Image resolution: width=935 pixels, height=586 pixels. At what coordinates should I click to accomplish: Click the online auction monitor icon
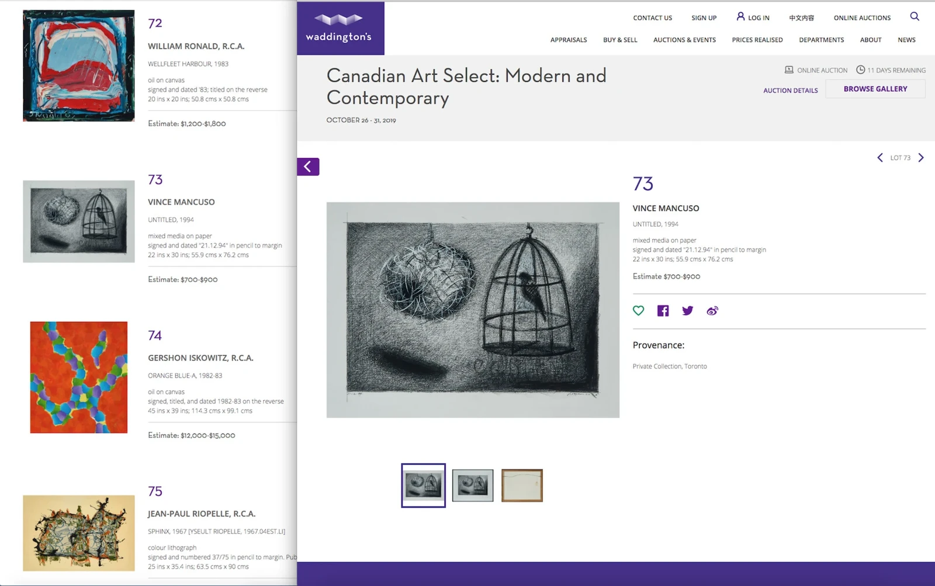788,69
